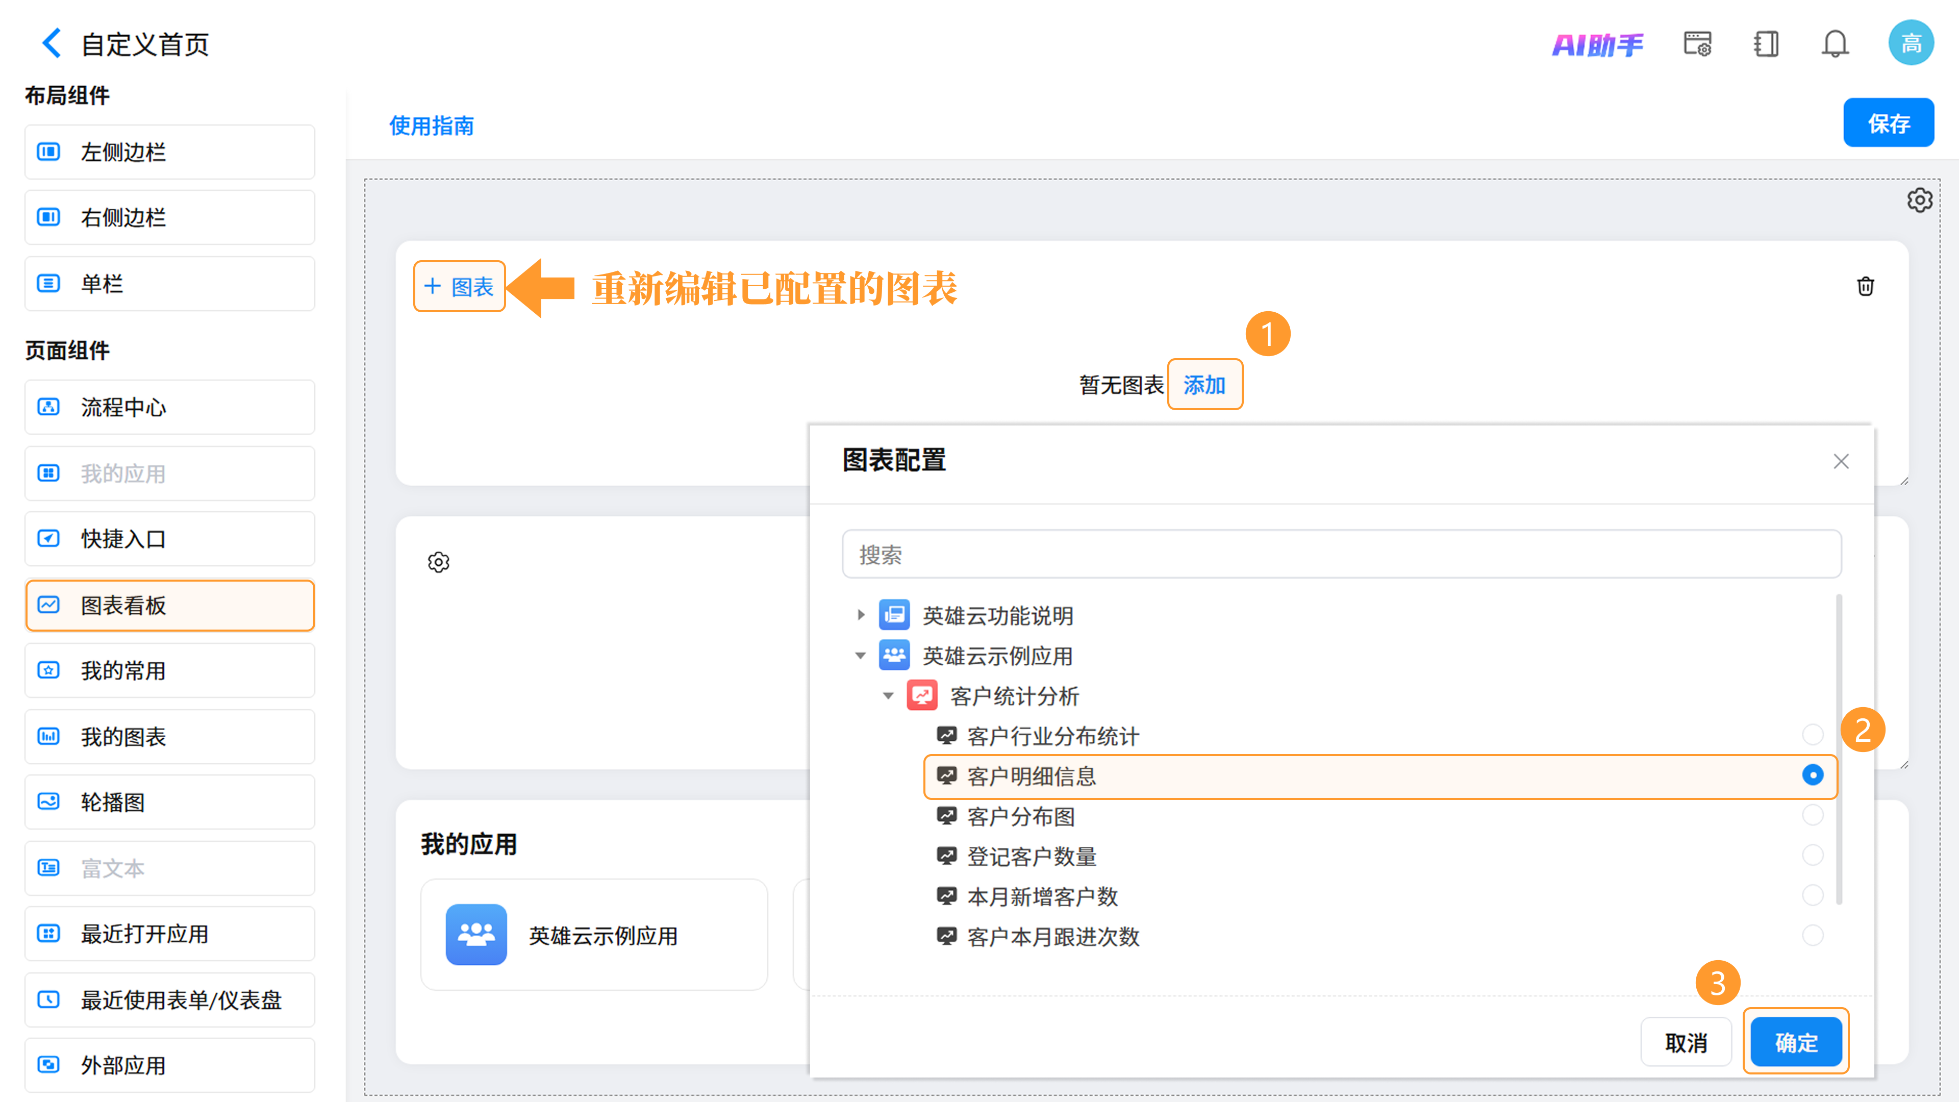Viewport: 1959px width, 1102px height.
Task: Click the 我的应用 item in sidebar
Action: click(x=169, y=473)
